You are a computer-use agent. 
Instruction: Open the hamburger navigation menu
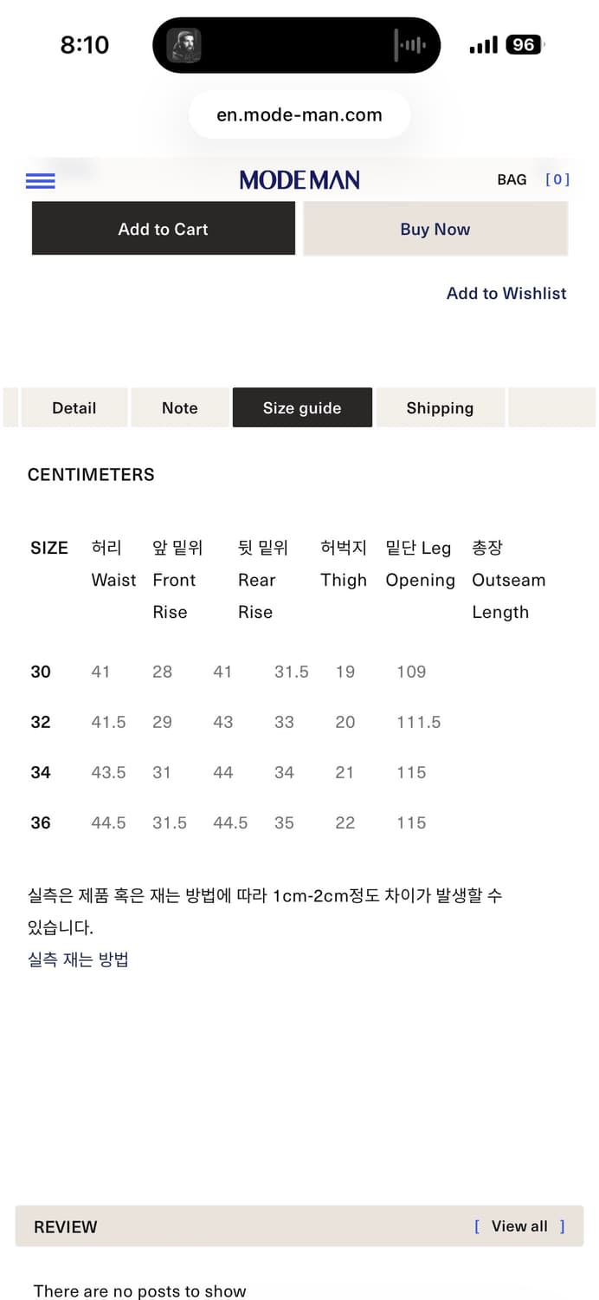[x=40, y=179]
